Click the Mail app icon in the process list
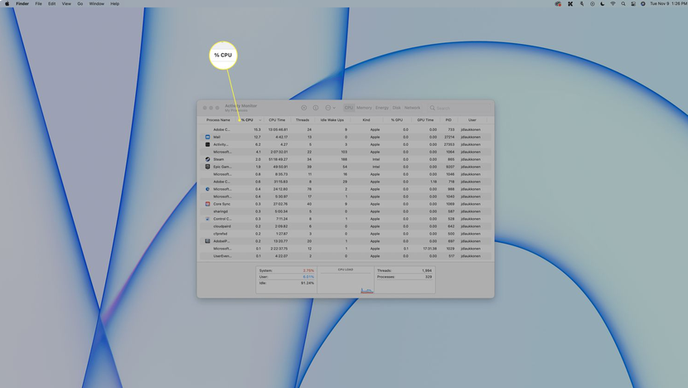The width and height of the screenshot is (688, 388). pyautogui.click(x=207, y=137)
